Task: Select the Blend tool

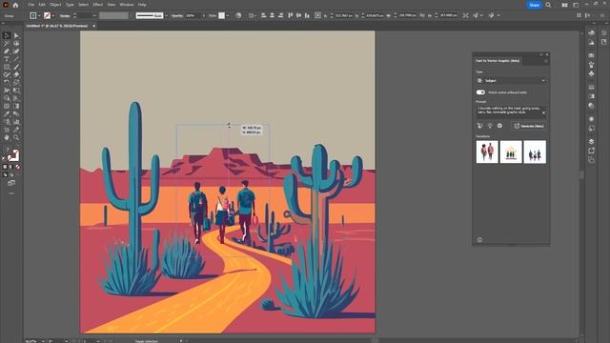Action: coord(16,114)
